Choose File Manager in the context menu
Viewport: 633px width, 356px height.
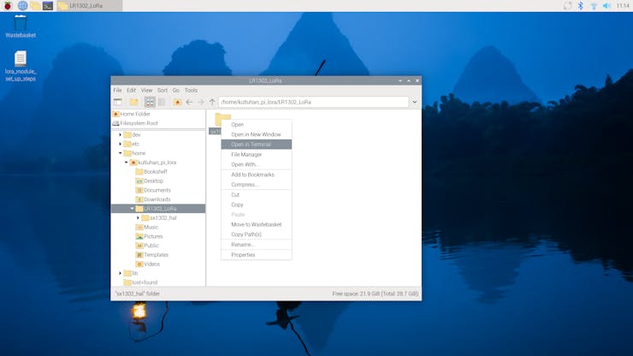point(257,155)
